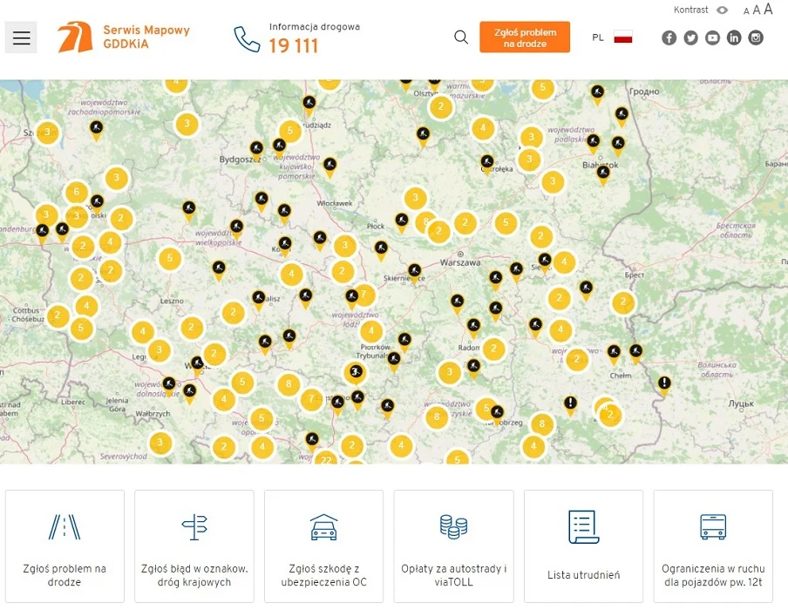788x610 pixels.
Task: Open the Twitter social icon
Action: pos(690,37)
